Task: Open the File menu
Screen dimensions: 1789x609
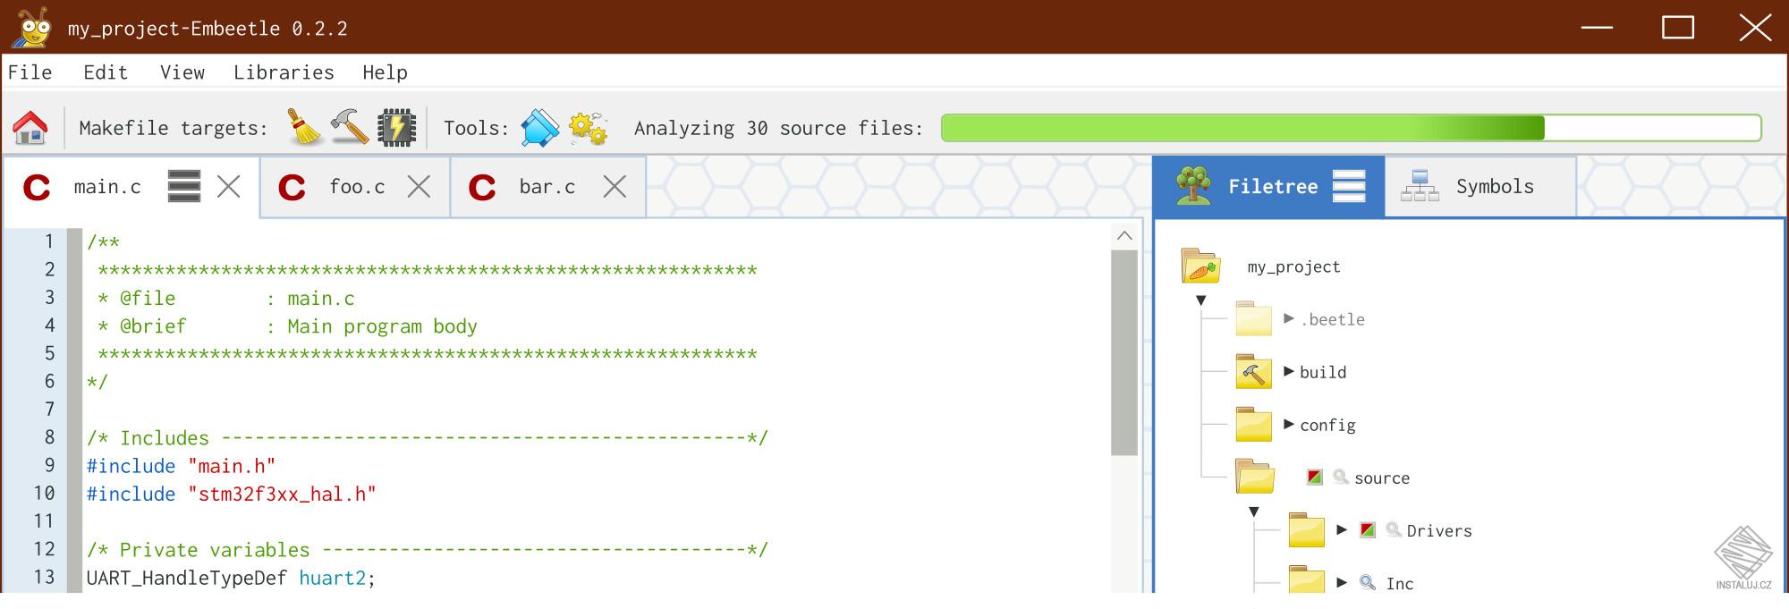Action: coord(30,72)
